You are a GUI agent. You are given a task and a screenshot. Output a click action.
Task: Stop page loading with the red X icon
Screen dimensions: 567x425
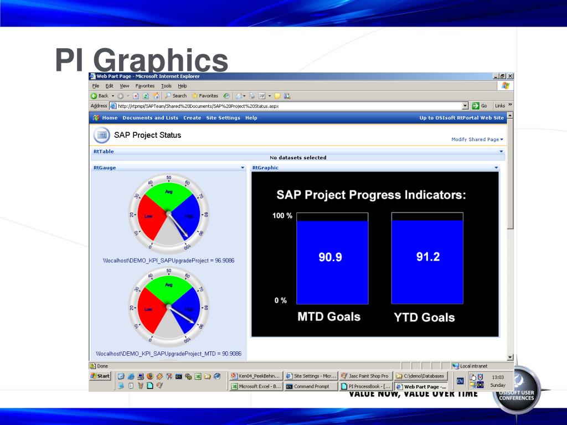coord(136,96)
